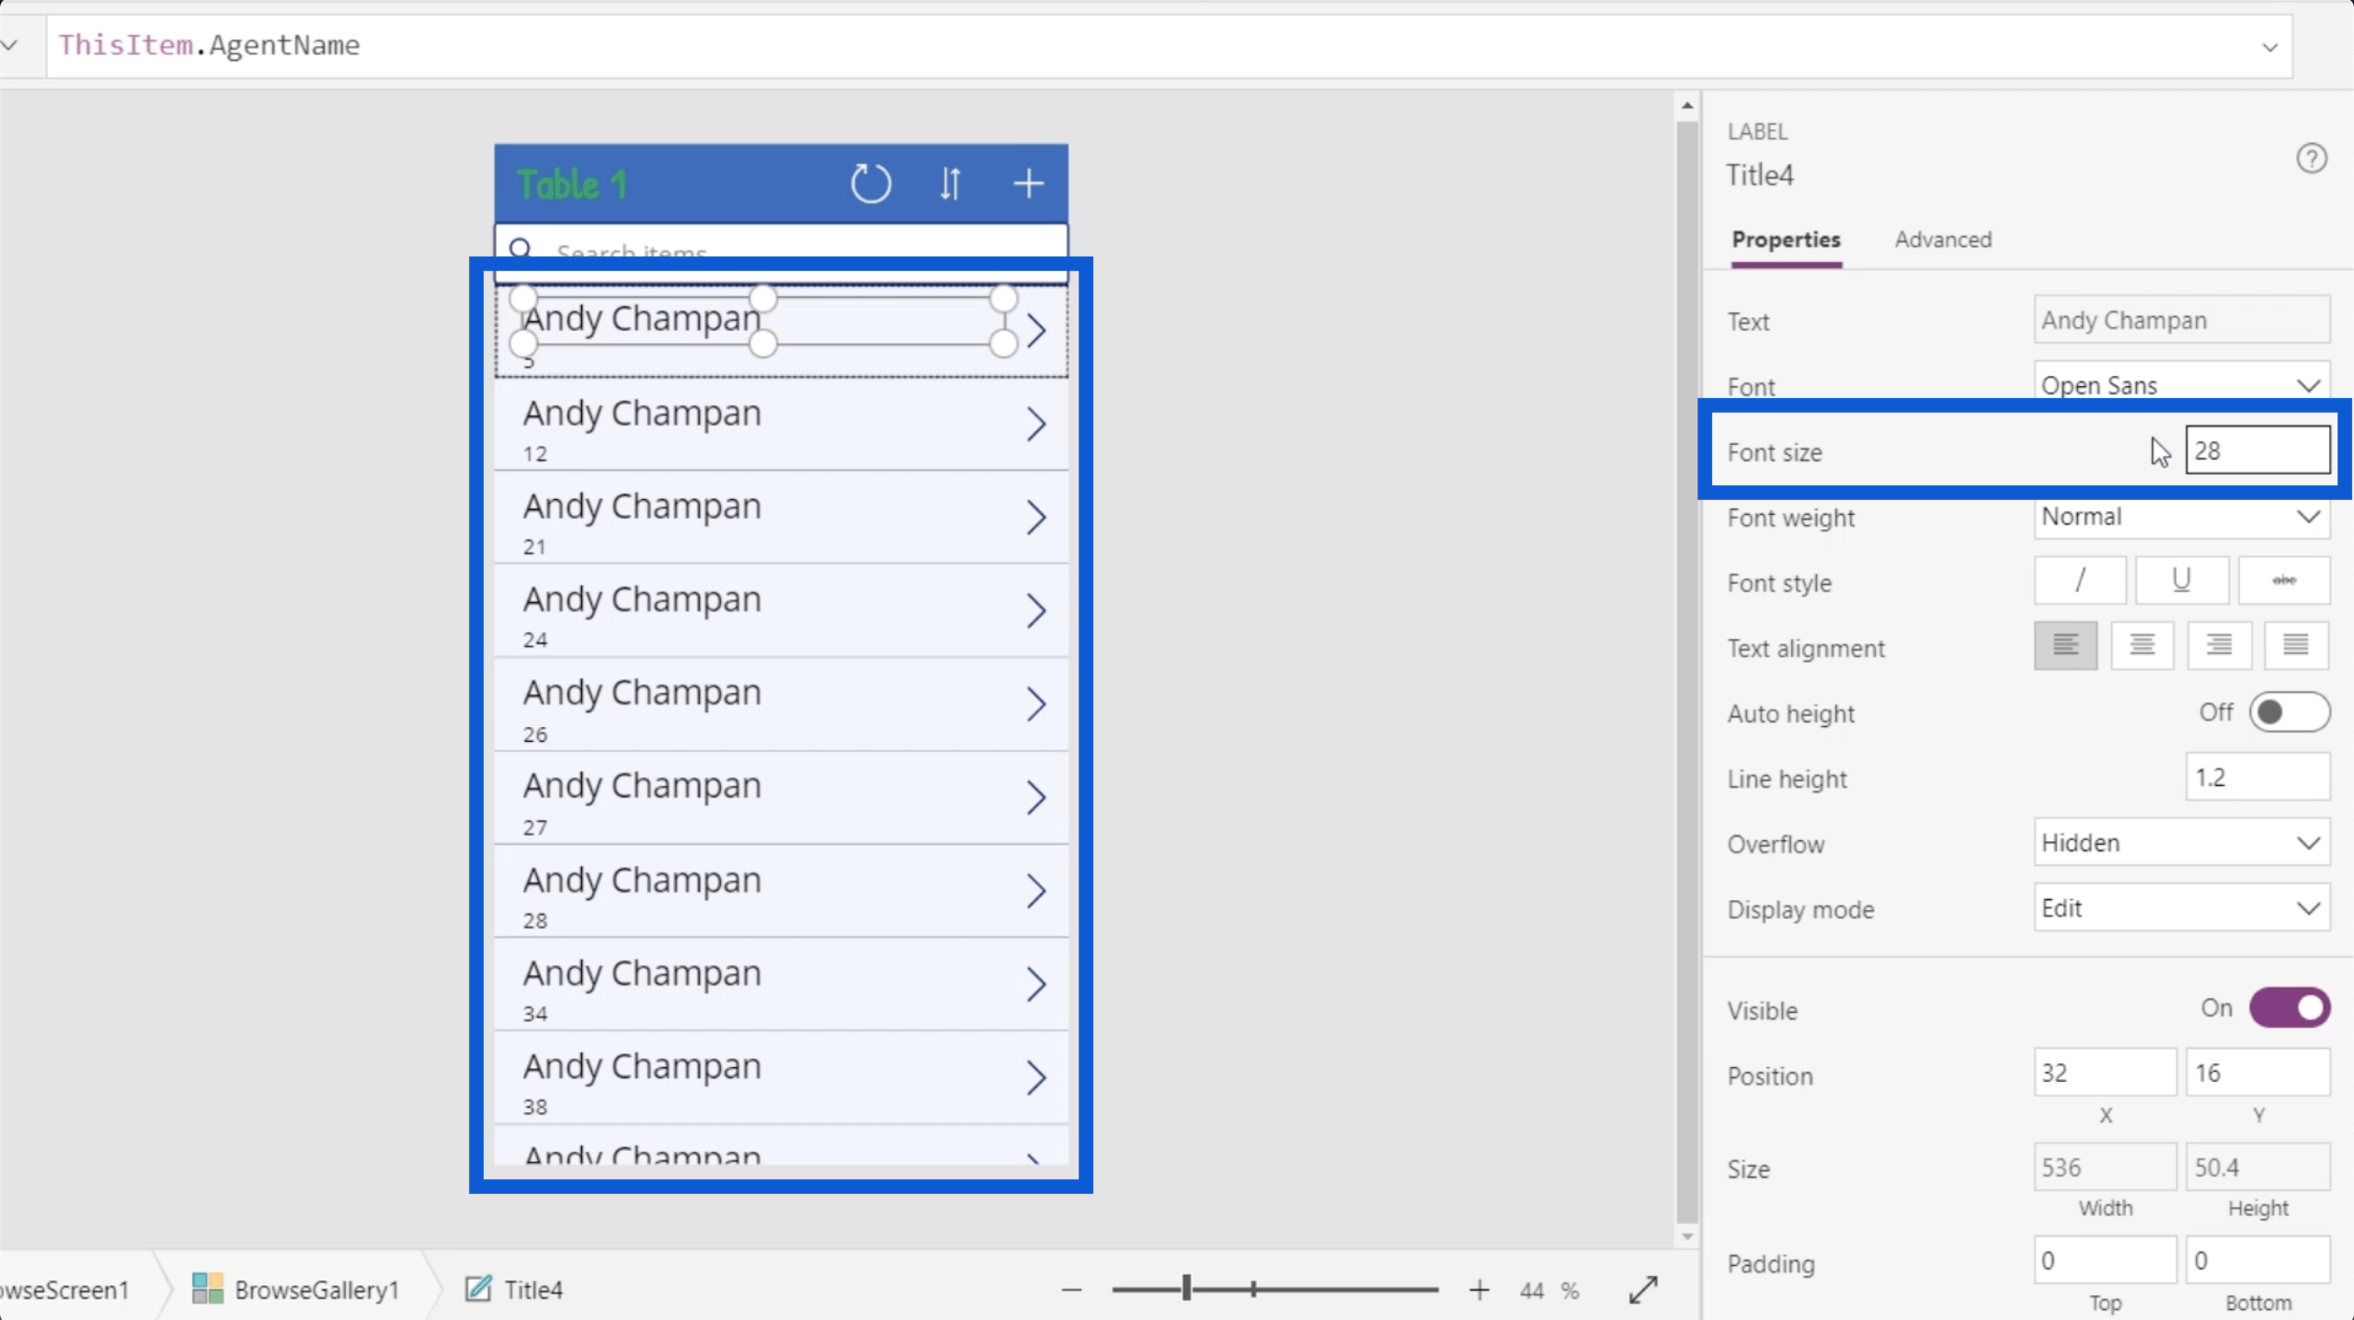This screenshot has height=1320, width=2354.
Task: Click the chevron arrow on row numbered 12
Action: click(x=1036, y=424)
